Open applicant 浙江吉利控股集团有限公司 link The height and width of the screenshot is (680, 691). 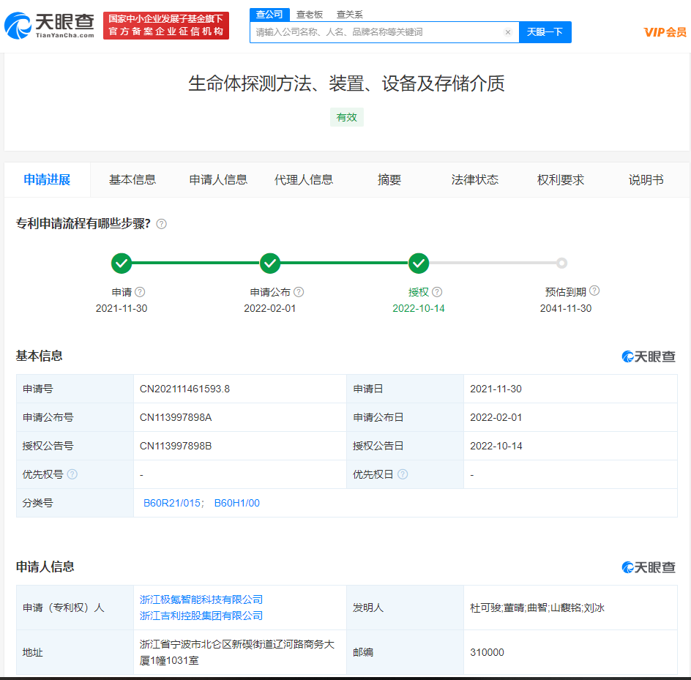[x=201, y=616]
